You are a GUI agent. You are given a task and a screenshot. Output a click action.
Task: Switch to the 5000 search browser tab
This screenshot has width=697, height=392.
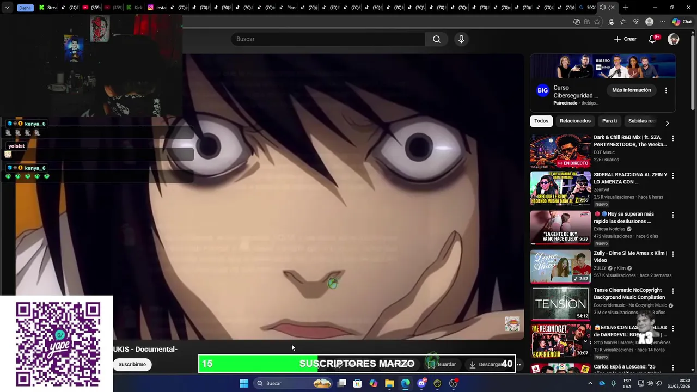(x=588, y=7)
